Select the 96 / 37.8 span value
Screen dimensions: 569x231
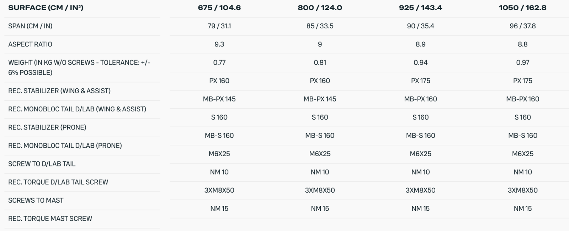tap(522, 26)
